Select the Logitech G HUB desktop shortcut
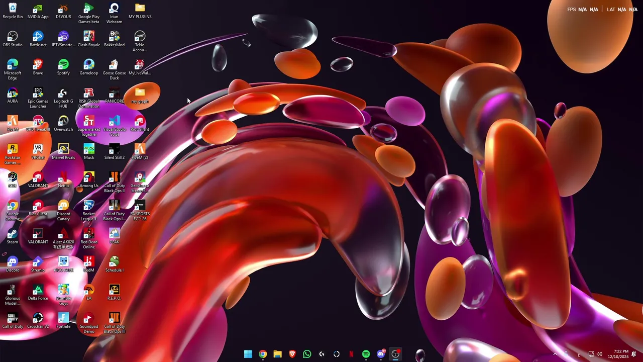This screenshot has height=362, width=643. point(63,98)
